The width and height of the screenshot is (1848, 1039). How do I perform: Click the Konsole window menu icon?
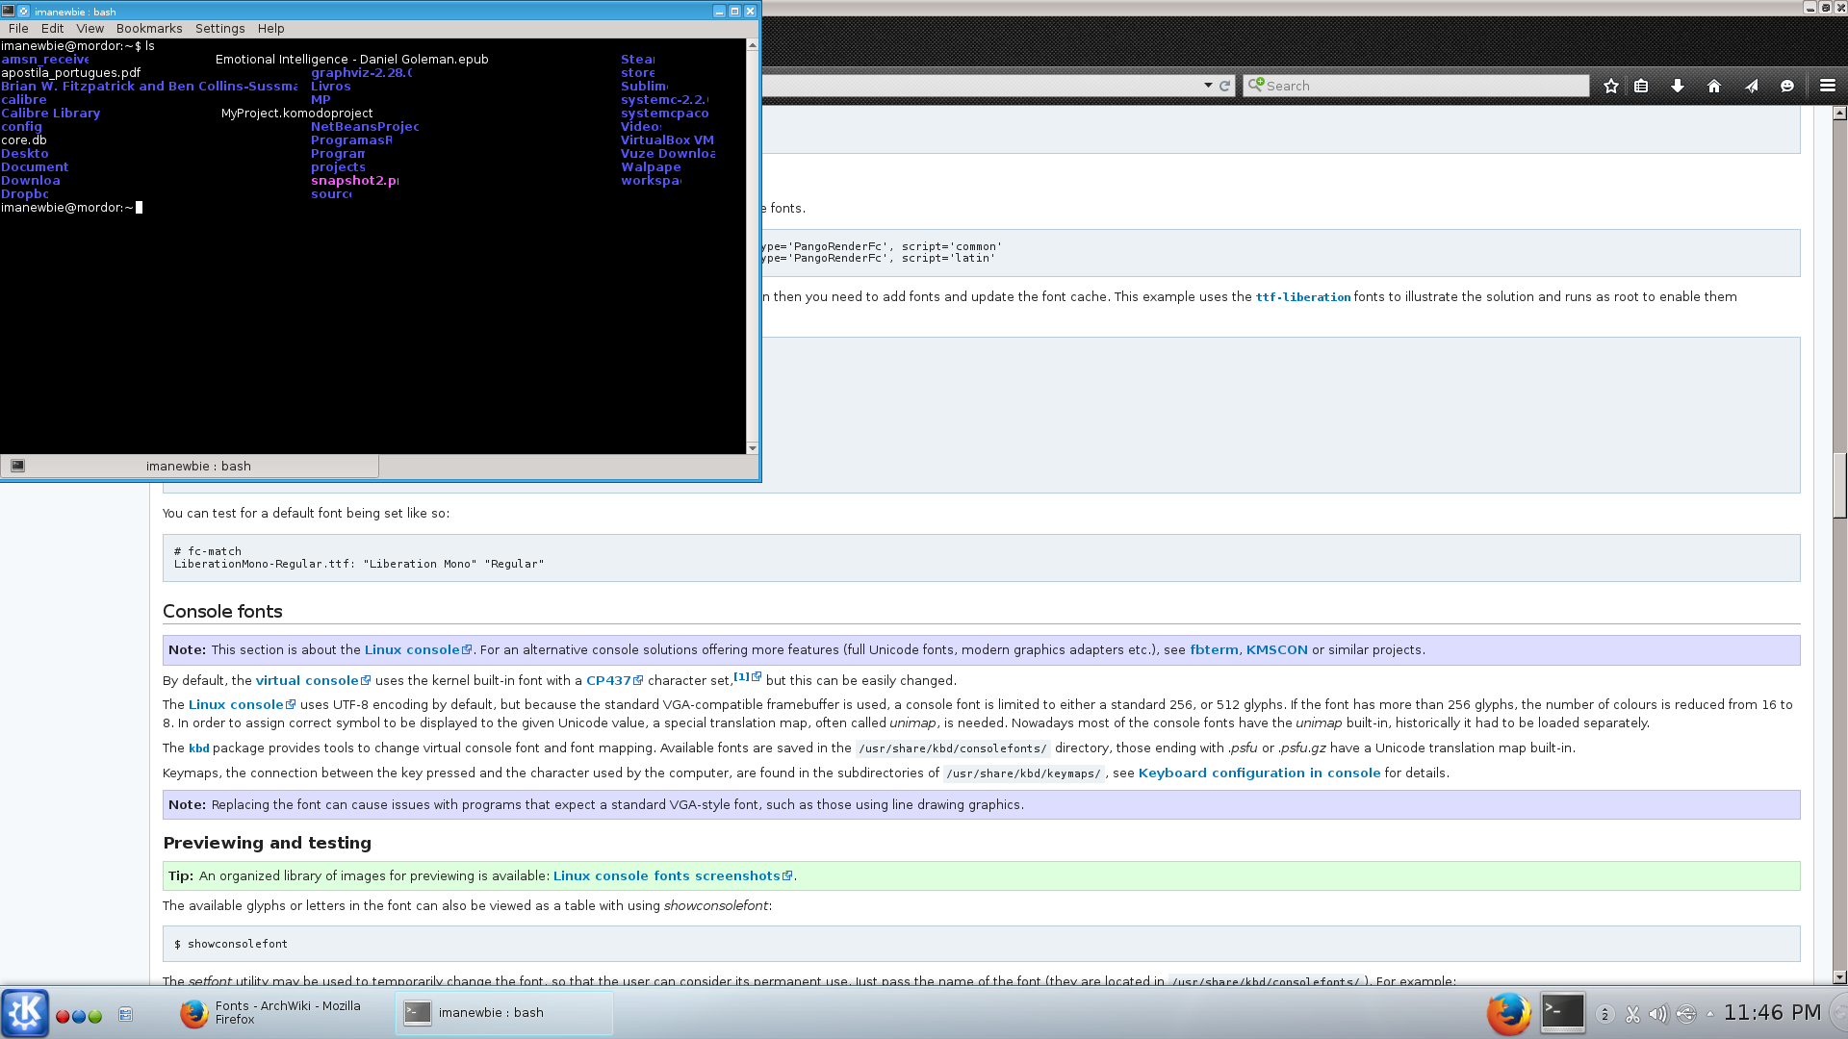tap(9, 11)
